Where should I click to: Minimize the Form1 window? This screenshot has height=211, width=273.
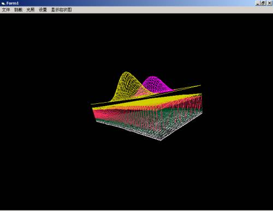pos(258,3)
